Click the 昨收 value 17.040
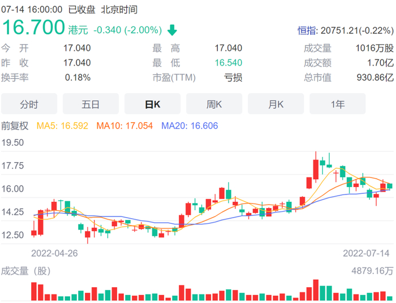The height and width of the screenshot is (303, 396). (77, 63)
